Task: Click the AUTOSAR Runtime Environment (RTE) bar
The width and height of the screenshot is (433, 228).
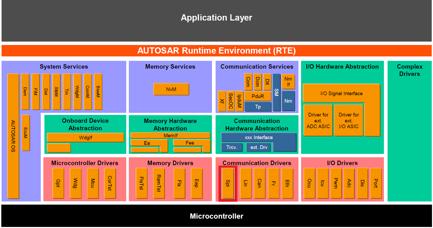Action: coord(216,51)
